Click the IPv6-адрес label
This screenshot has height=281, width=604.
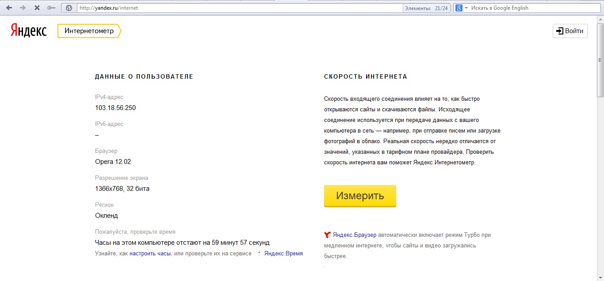click(109, 124)
